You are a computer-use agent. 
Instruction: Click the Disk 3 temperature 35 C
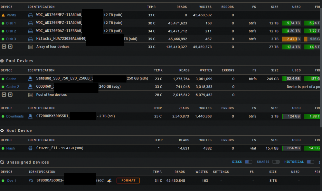pos(152,39)
